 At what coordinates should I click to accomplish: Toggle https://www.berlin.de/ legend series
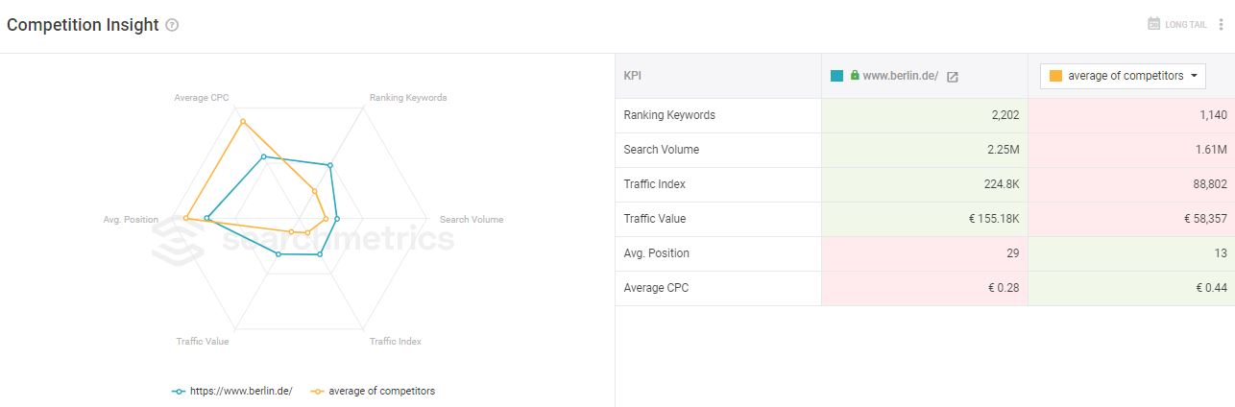[232, 391]
